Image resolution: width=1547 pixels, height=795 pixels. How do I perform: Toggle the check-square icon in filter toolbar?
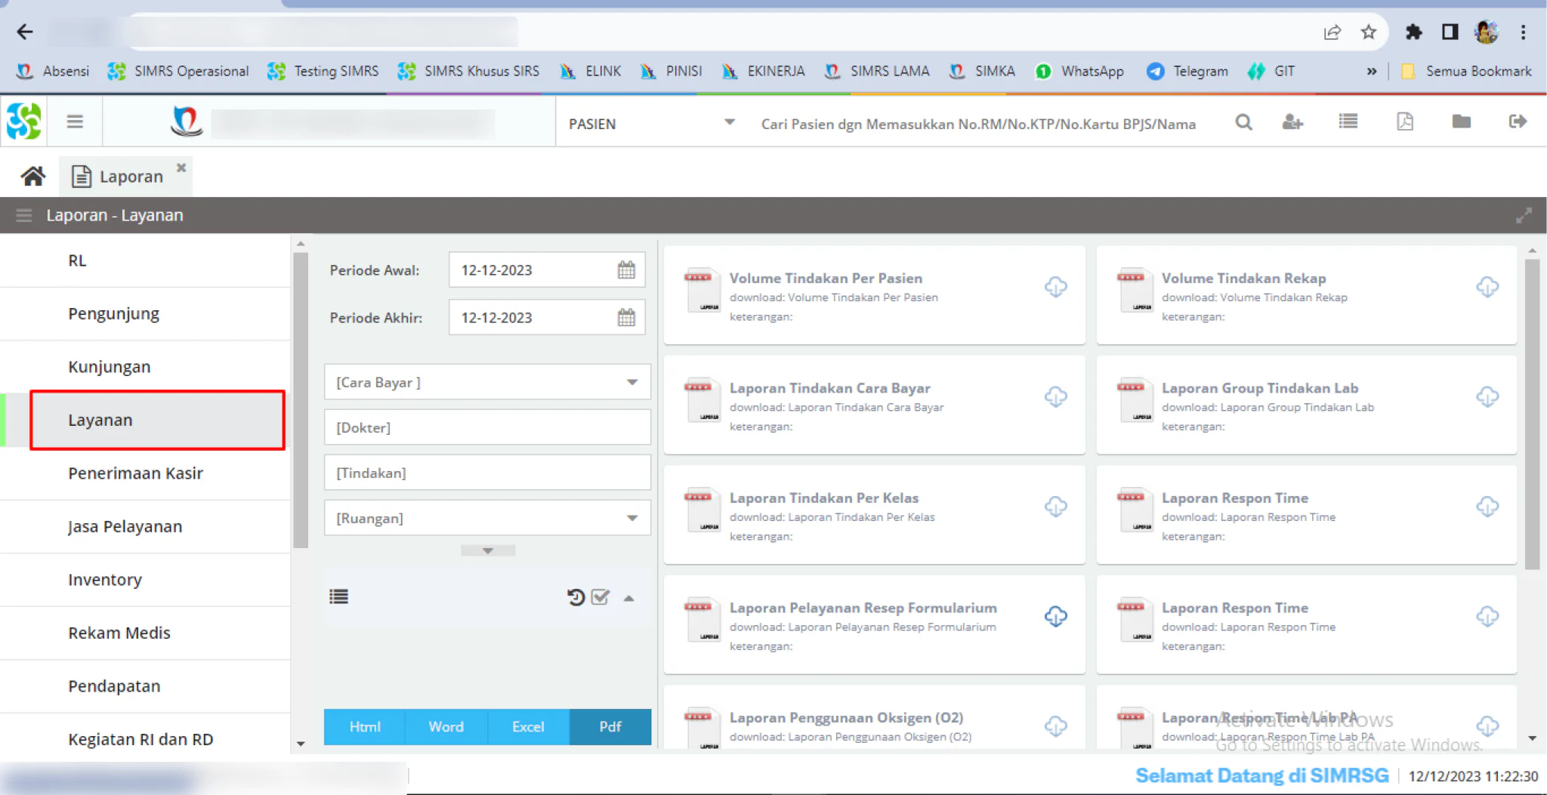pyautogui.click(x=601, y=597)
